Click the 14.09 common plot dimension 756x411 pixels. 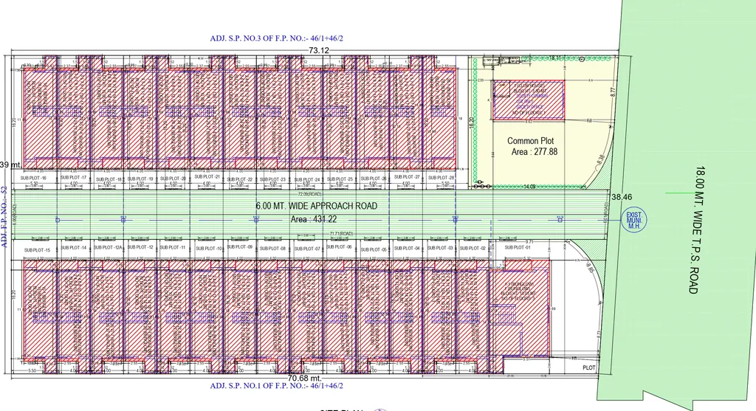(529, 187)
